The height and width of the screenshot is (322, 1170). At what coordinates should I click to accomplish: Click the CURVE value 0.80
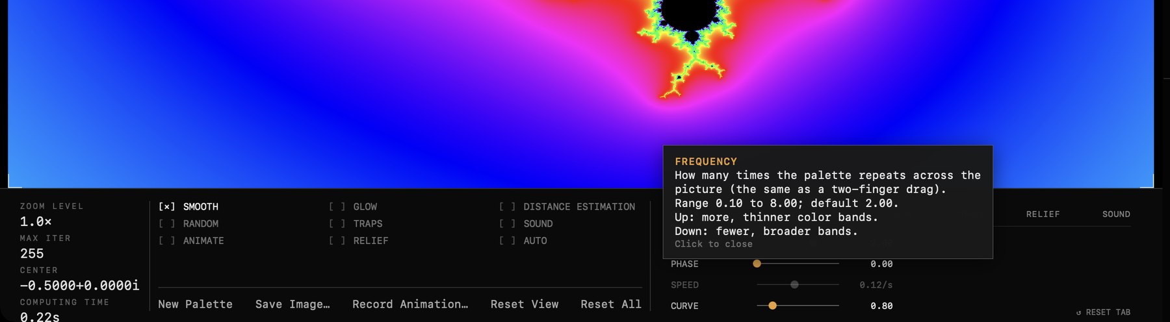[x=881, y=305]
